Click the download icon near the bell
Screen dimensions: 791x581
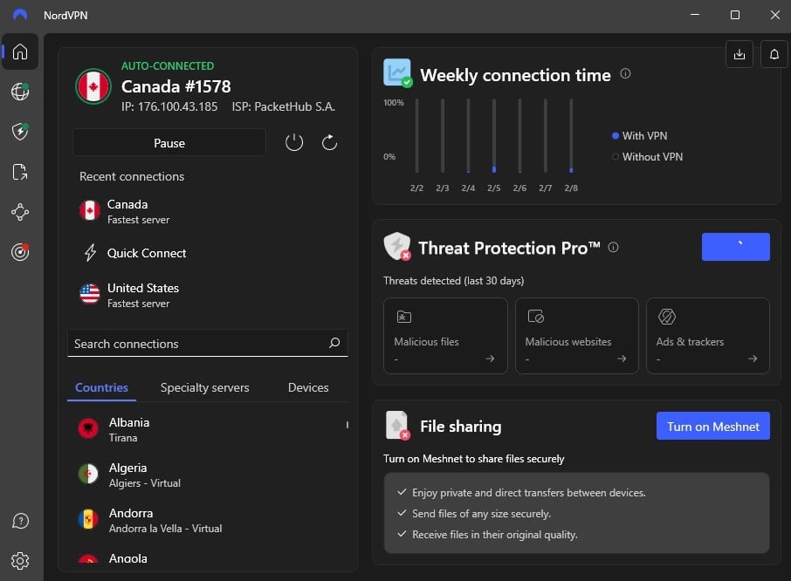coord(739,53)
